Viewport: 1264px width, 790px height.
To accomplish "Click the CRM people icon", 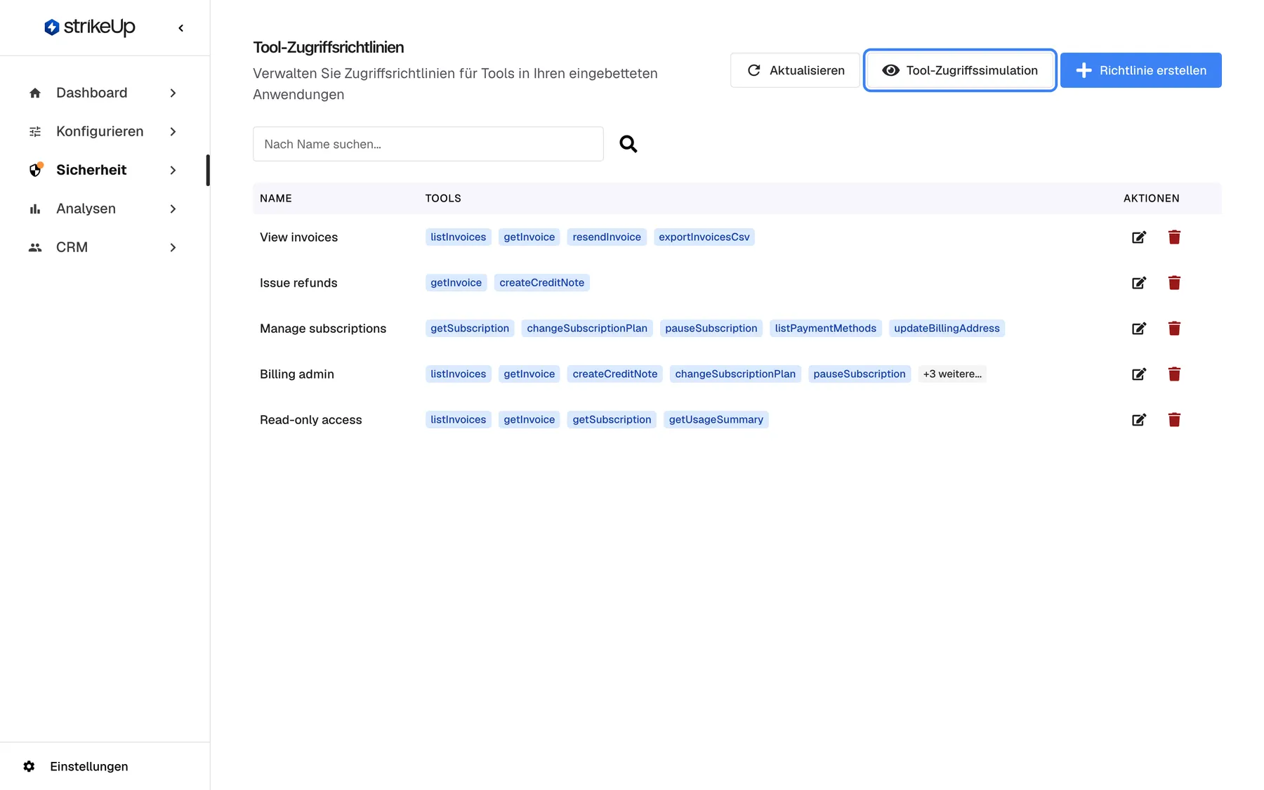I will pos(35,247).
